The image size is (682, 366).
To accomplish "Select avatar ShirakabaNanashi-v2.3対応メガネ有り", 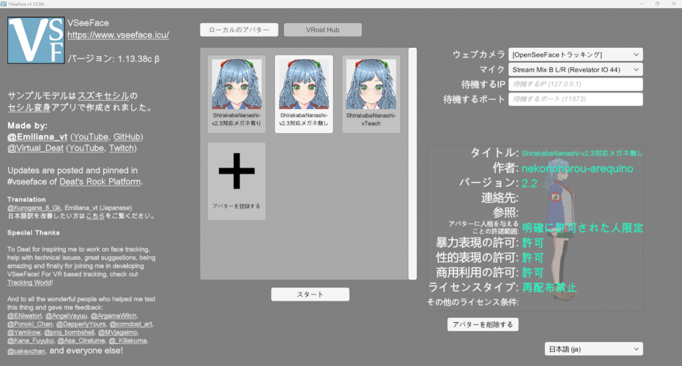I will point(236,94).
